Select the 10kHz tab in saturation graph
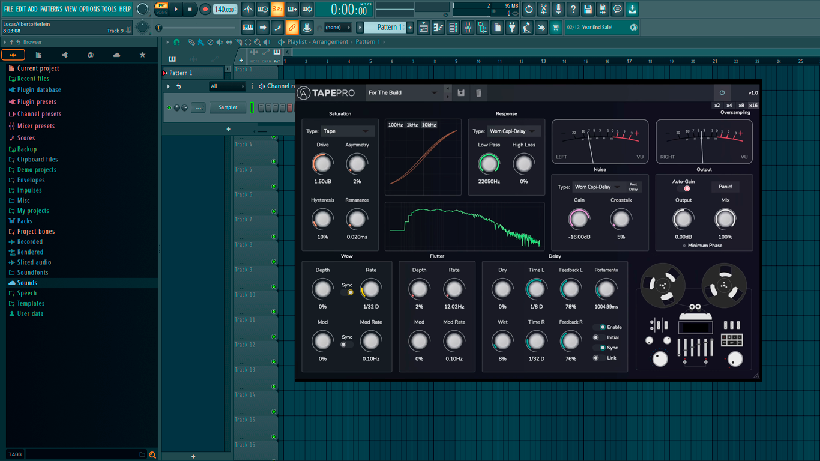Screen dimensions: 820x461 (429, 125)
